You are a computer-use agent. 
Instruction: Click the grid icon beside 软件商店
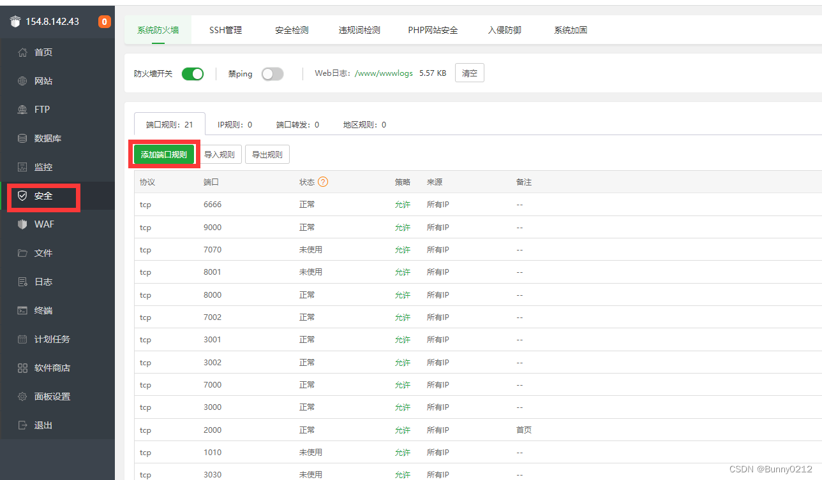pos(22,368)
